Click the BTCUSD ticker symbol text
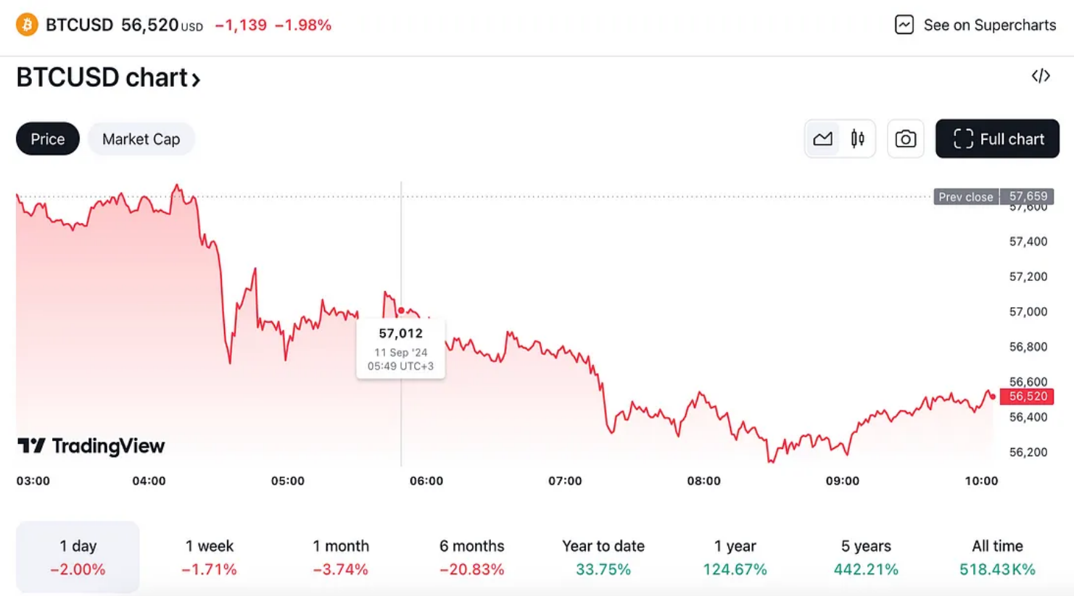The width and height of the screenshot is (1074, 596). pyautogui.click(x=79, y=25)
